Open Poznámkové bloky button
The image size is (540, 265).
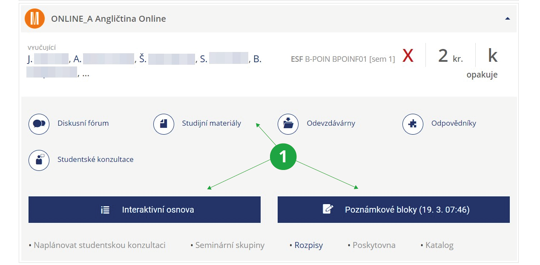coord(394,210)
